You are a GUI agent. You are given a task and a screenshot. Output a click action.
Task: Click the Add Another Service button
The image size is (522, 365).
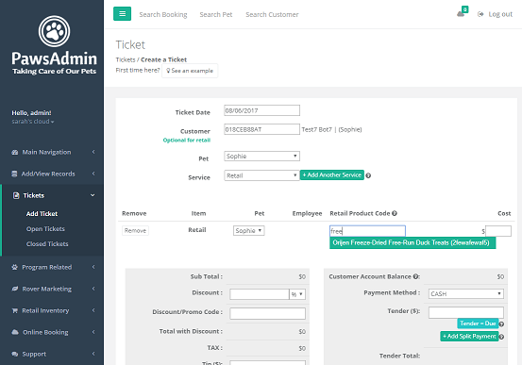point(332,175)
